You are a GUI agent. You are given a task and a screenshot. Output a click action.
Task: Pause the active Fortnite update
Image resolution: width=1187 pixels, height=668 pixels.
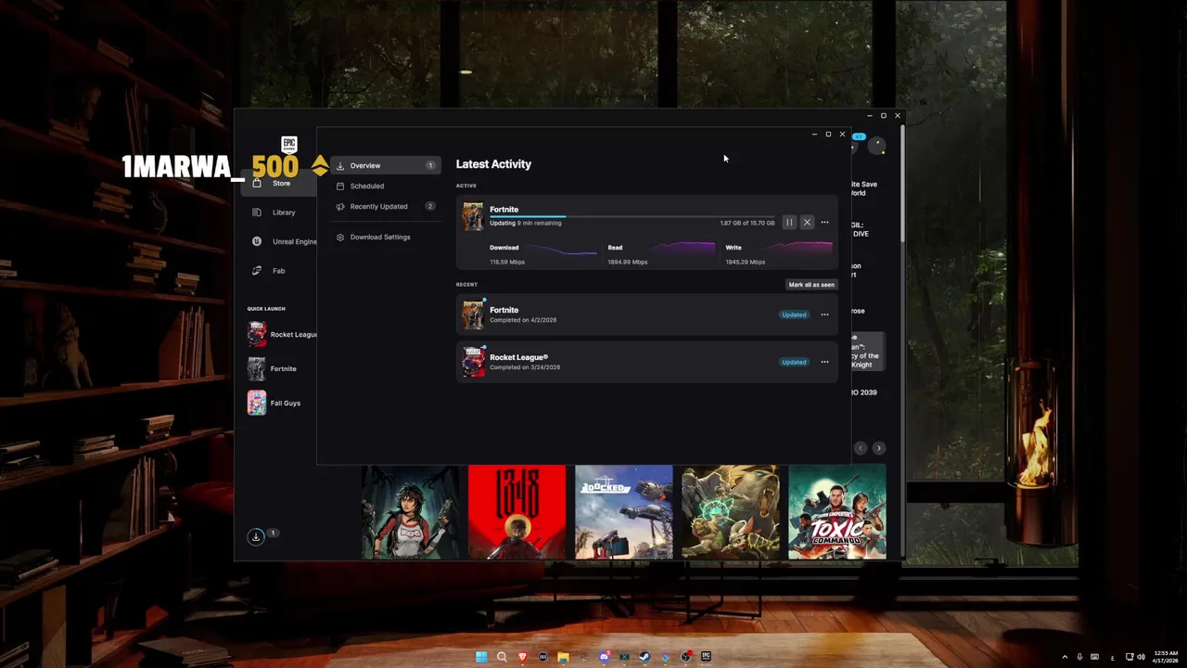[789, 223]
